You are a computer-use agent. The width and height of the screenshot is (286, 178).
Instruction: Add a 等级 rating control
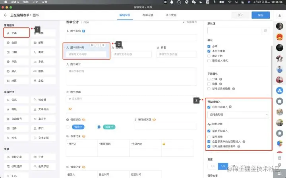16,109
